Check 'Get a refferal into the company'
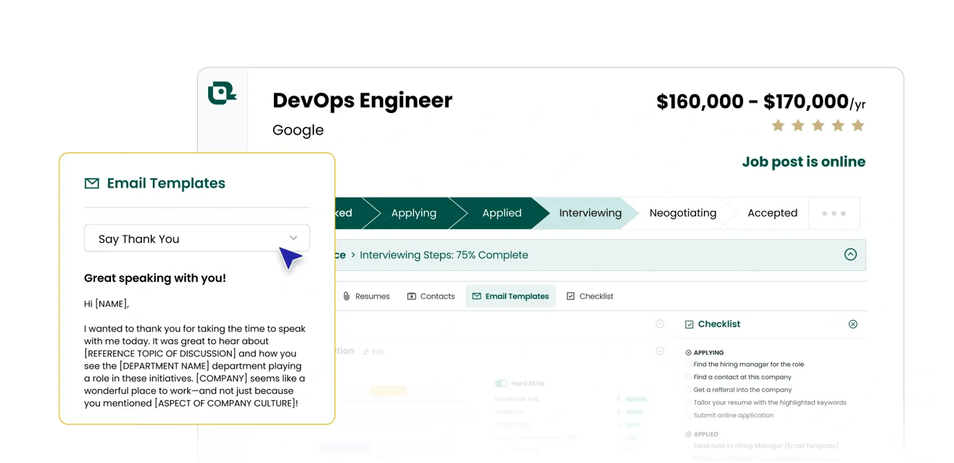954x463 pixels. pyautogui.click(x=689, y=390)
